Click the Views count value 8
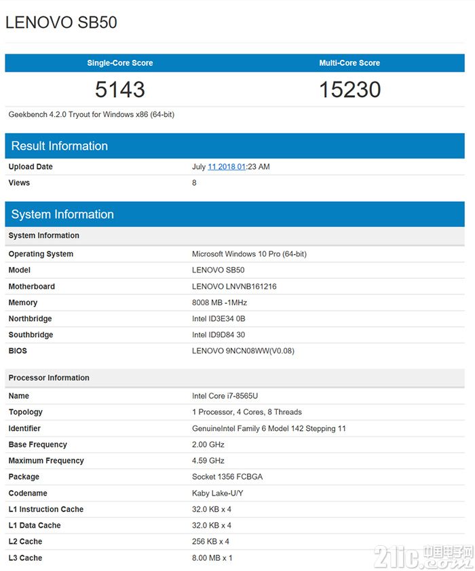This screenshot has height=571, width=475. coord(194,183)
